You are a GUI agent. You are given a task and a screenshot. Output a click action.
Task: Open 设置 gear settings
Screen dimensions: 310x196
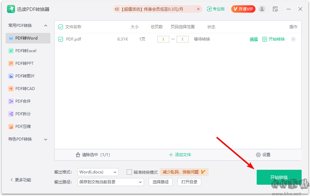263,155
